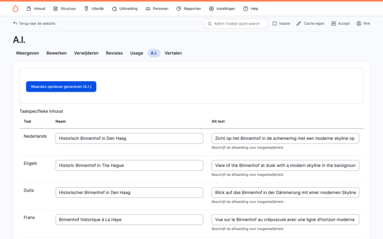The width and height of the screenshot is (383, 239).
Task: Click the master environment indicator
Action: point(281,24)
